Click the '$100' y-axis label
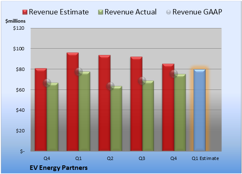 click(x=19, y=49)
